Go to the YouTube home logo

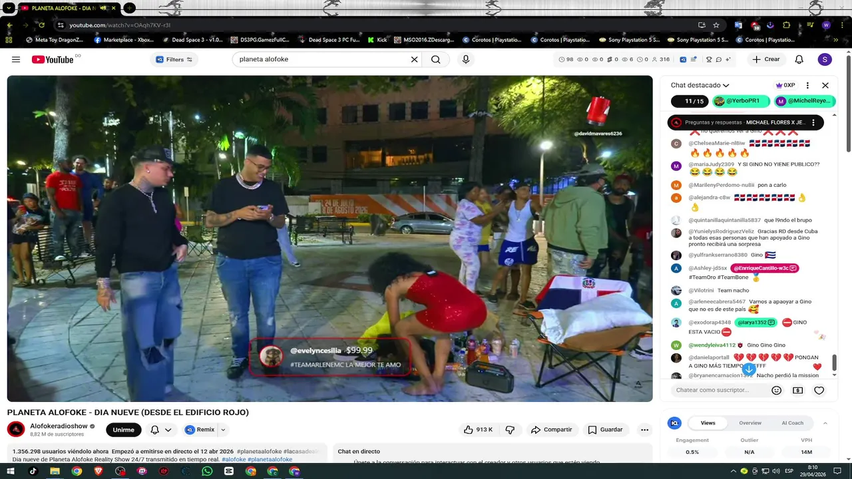[x=53, y=59]
